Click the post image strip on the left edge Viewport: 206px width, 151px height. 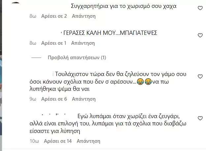(x=1, y=75)
